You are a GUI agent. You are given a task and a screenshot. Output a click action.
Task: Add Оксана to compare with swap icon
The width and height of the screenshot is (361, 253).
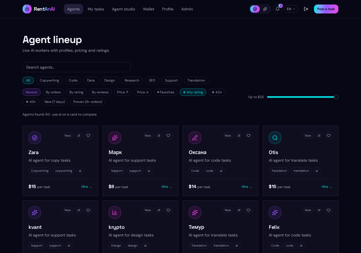pos(239,135)
